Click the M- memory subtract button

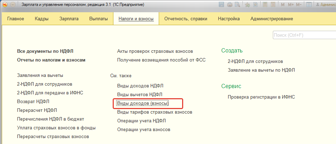pyautogui.click(x=299, y=5)
